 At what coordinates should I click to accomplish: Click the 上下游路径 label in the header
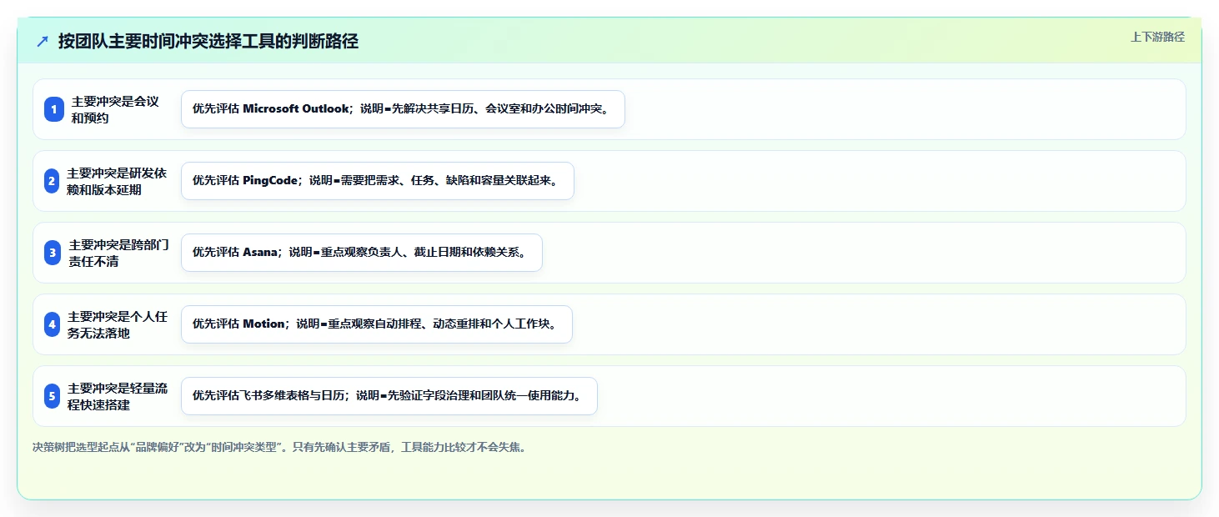1157,37
